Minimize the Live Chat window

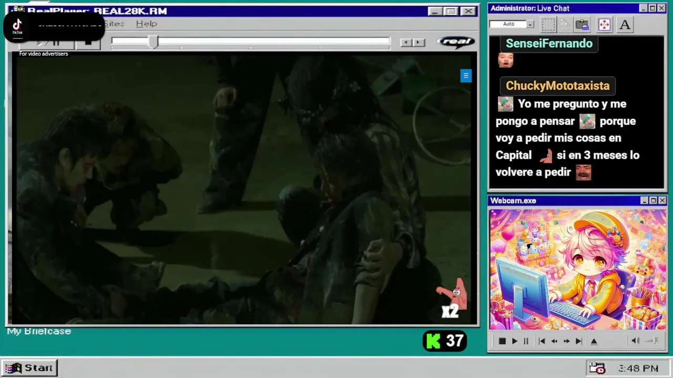pos(643,8)
